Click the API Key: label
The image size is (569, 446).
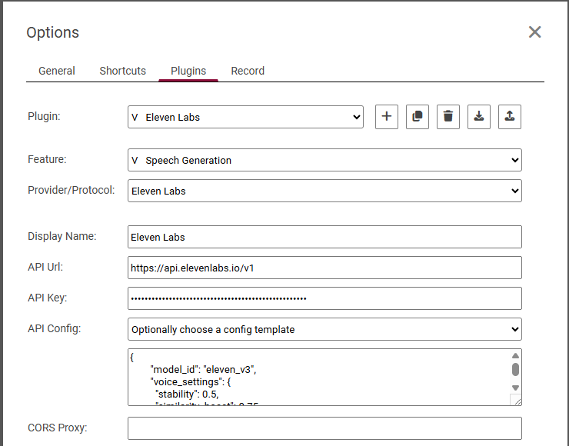coord(48,298)
